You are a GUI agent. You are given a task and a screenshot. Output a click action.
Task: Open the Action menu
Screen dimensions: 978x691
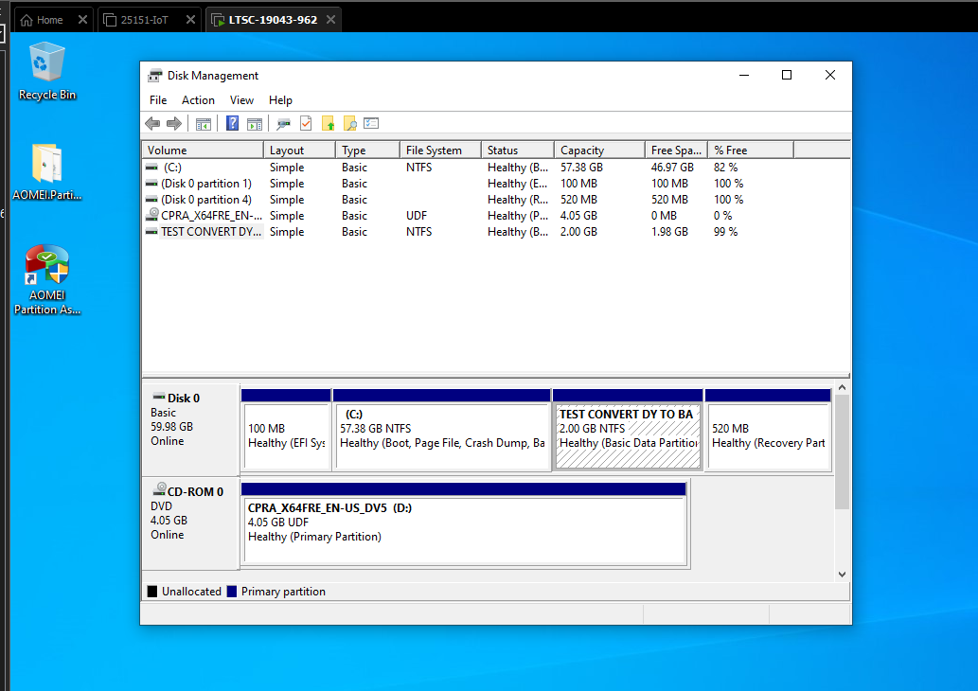(x=198, y=99)
